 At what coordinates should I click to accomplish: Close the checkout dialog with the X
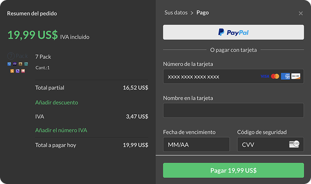tap(300, 13)
